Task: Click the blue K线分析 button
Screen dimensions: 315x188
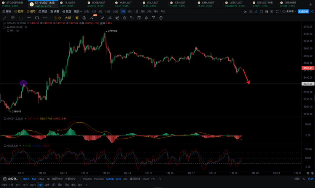Action: (x=303, y=12)
